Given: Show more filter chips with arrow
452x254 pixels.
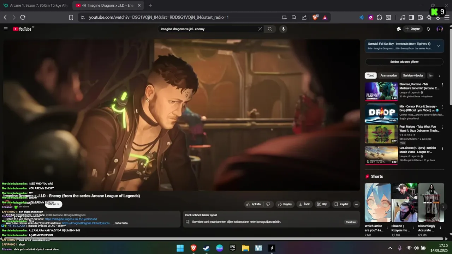Looking at the screenshot, I should click(x=439, y=75).
